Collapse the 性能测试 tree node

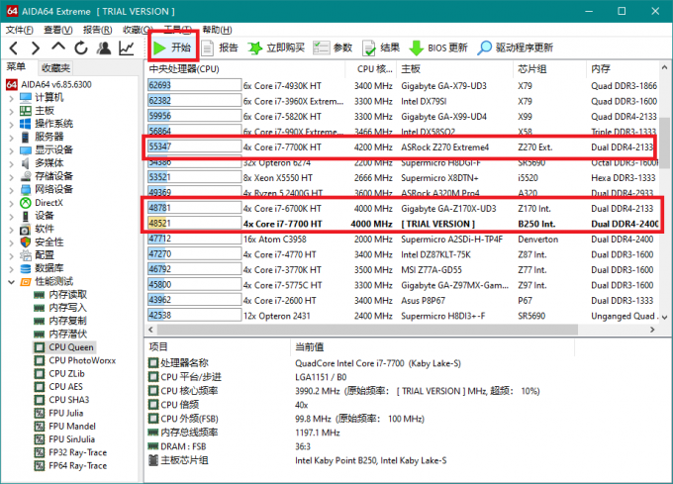pos(12,282)
